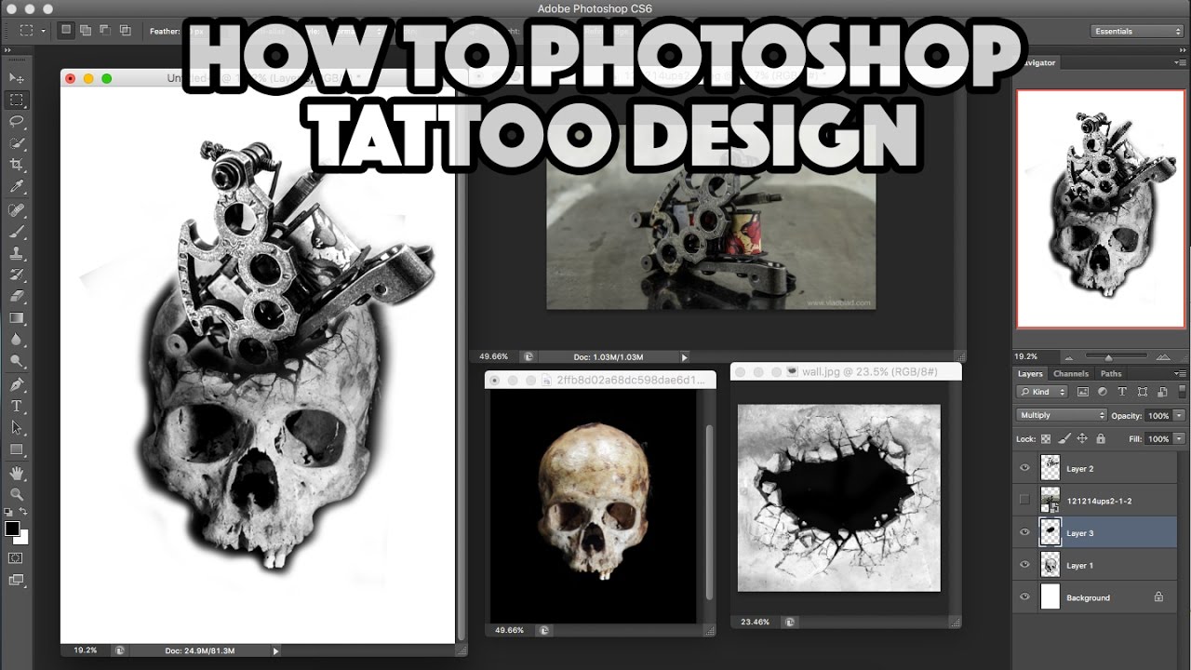The image size is (1191, 670).
Task: Open the tool preset picker arrow
Action: click(44, 30)
